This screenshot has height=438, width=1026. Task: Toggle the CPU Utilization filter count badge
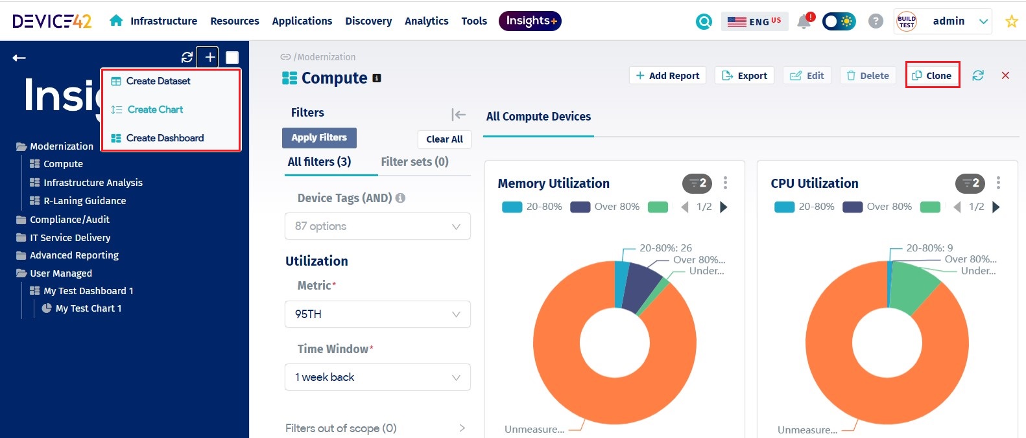click(970, 183)
